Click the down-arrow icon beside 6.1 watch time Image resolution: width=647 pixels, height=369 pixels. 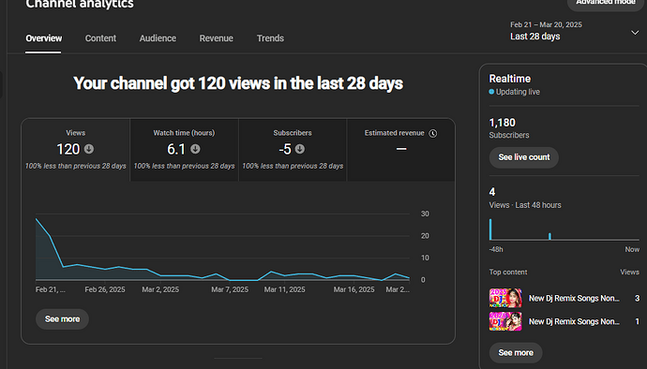(195, 149)
